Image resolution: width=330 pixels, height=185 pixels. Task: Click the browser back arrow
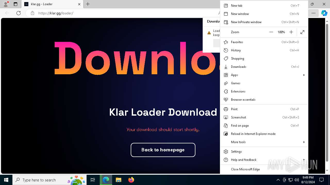(7, 13)
